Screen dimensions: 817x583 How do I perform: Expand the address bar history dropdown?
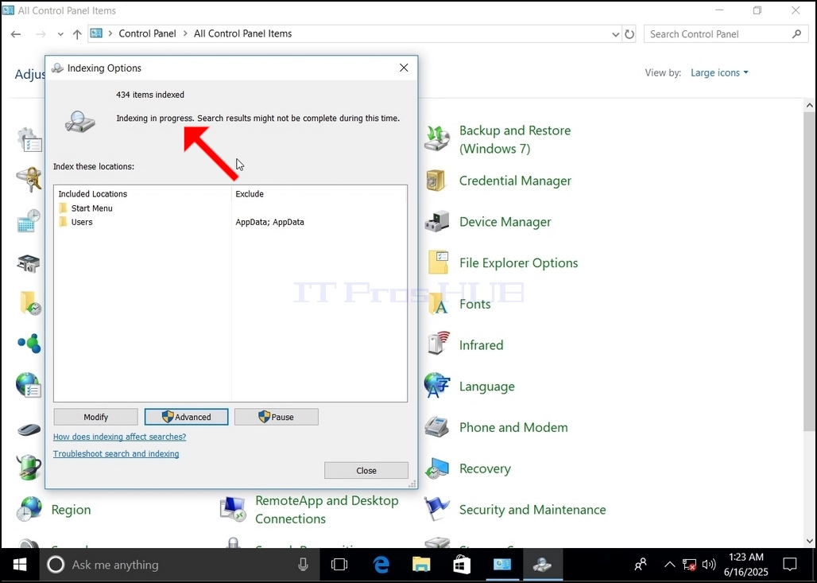[x=615, y=34]
